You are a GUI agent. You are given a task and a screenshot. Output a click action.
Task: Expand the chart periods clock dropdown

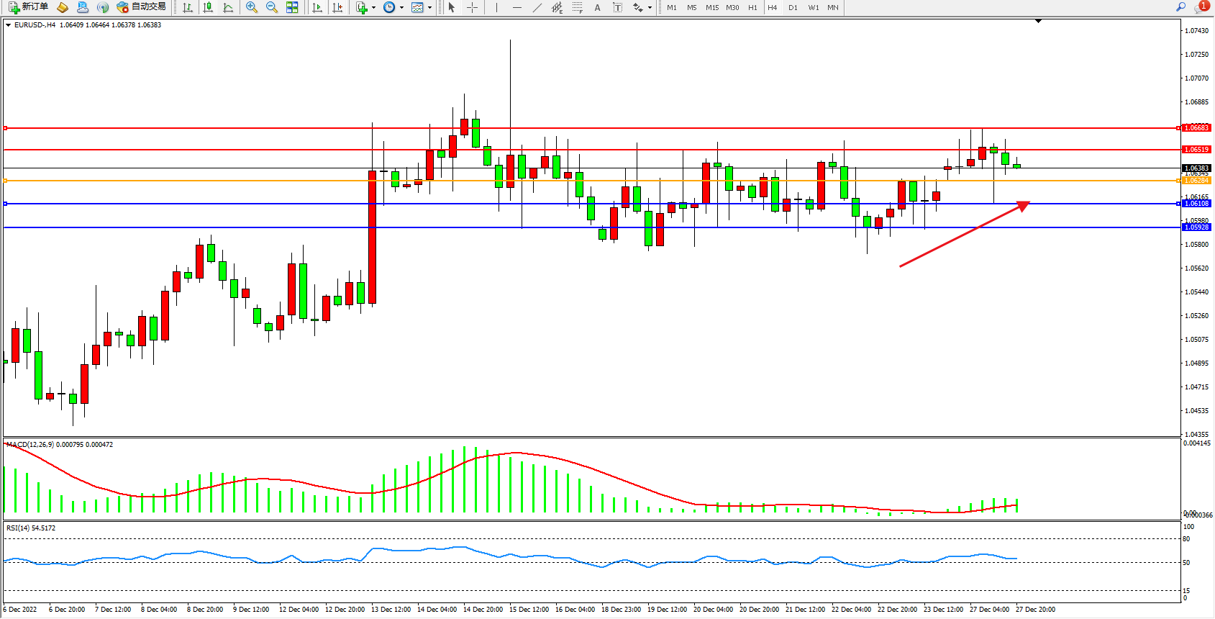click(401, 8)
